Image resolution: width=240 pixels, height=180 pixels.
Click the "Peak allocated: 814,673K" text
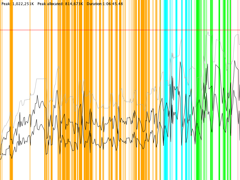coord(60,4)
